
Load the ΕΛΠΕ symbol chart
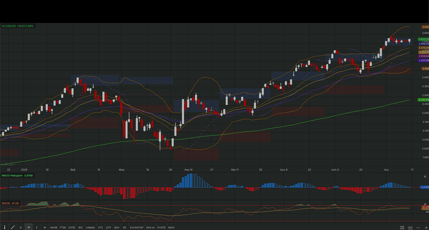click(72, 227)
